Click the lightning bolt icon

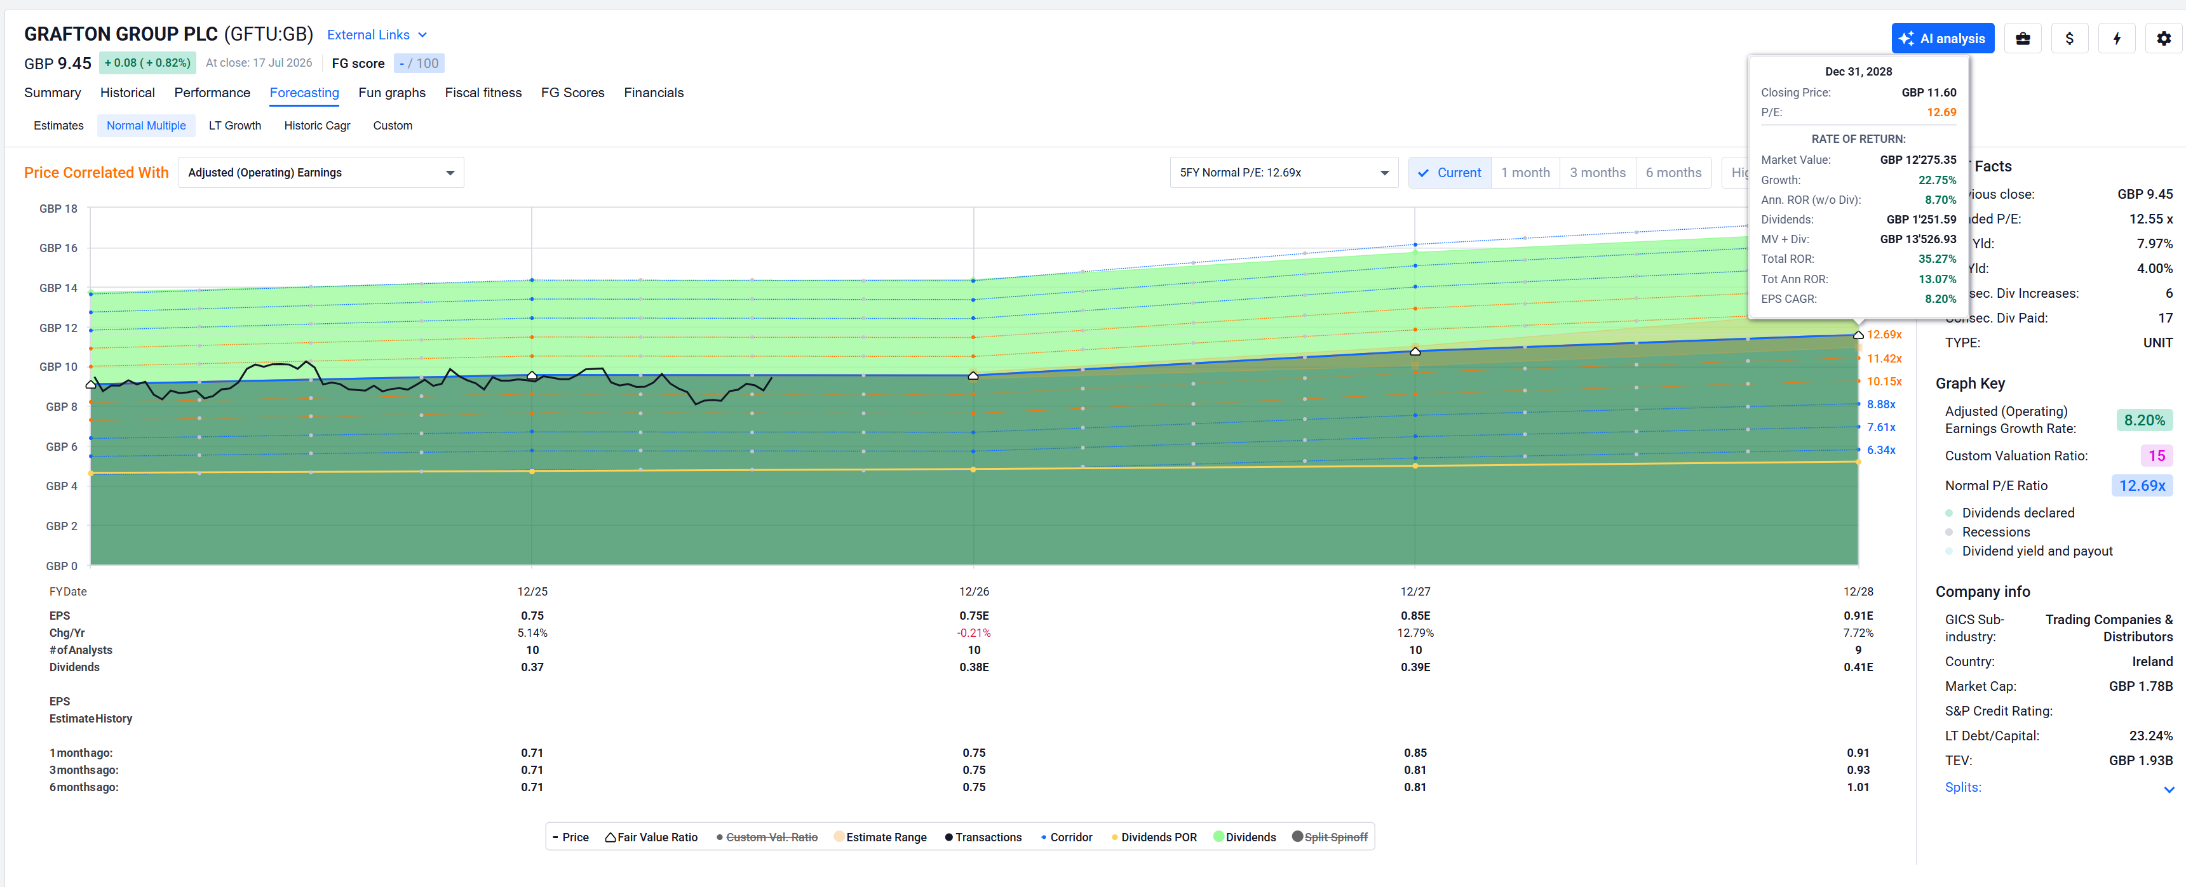[2117, 38]
